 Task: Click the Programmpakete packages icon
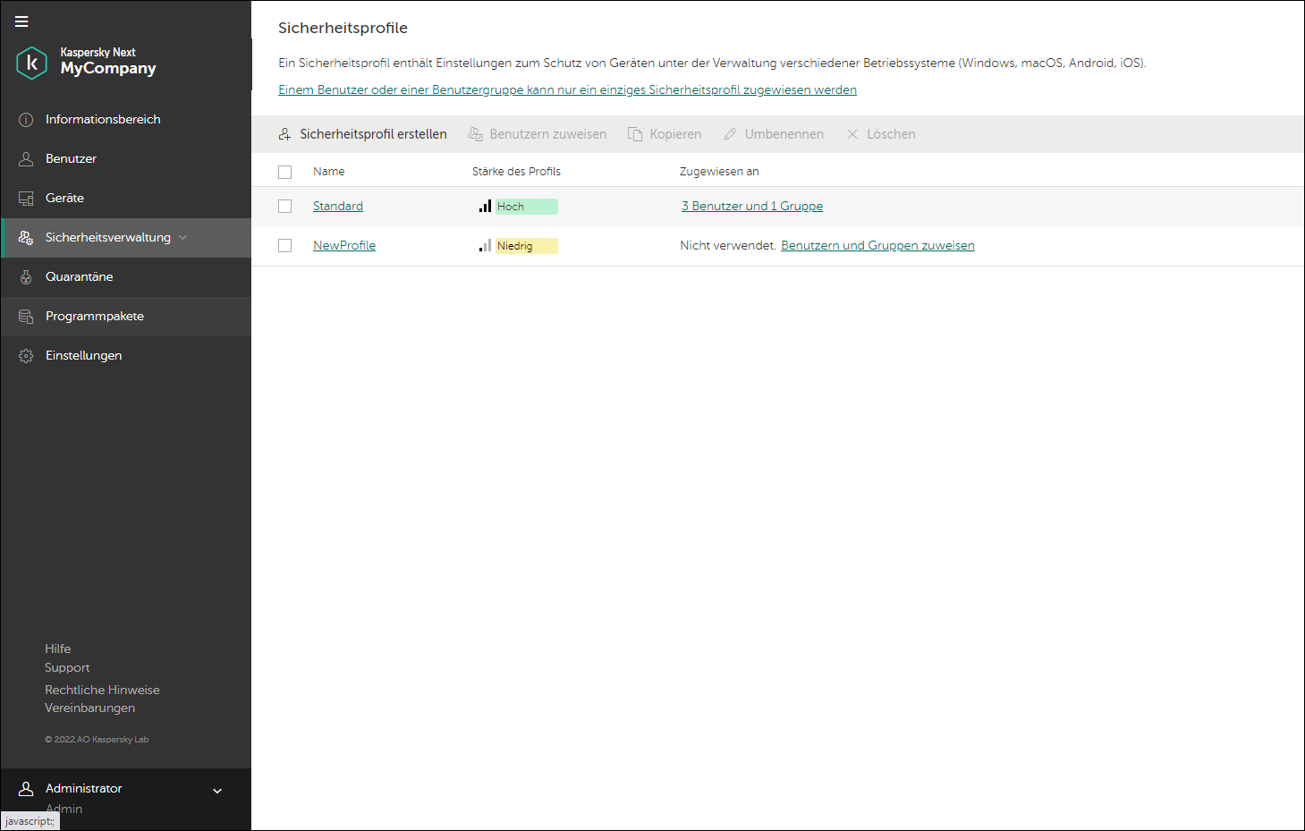pos(26,317)
